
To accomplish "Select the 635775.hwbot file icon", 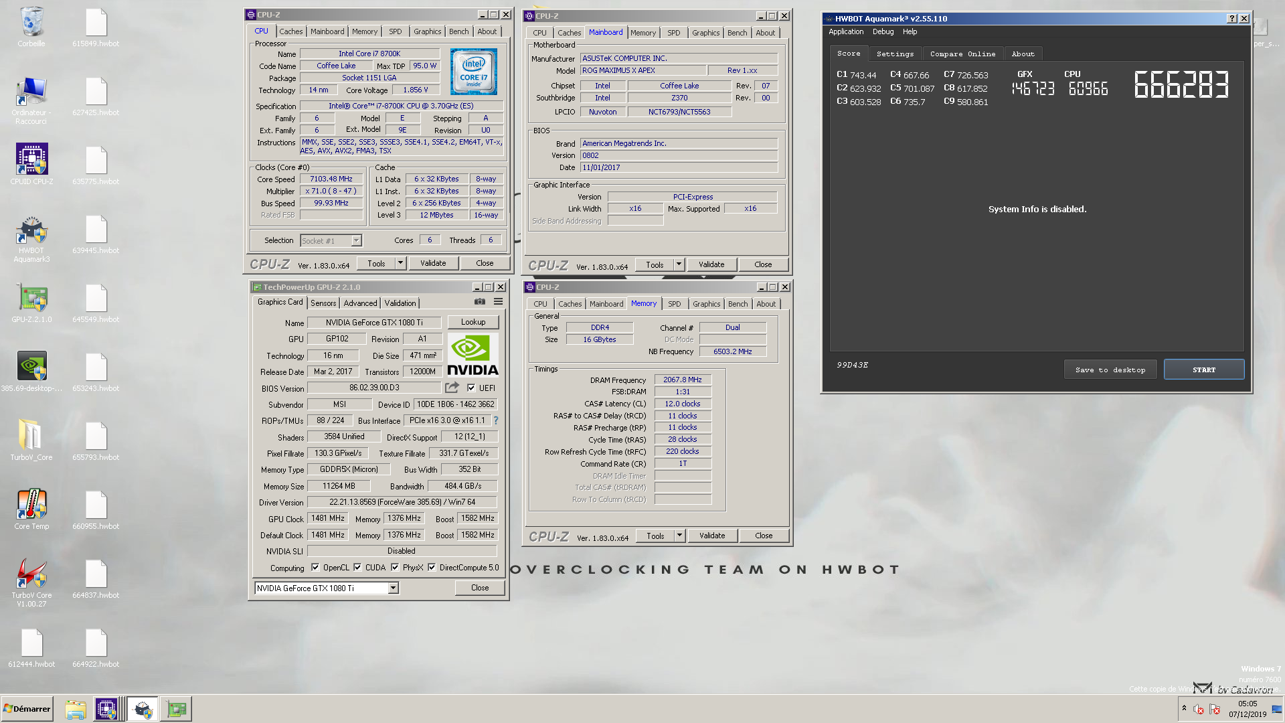I will pos(96,165).
